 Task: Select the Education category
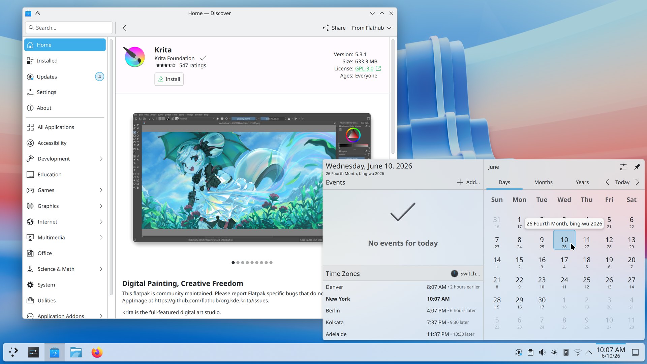65,174
